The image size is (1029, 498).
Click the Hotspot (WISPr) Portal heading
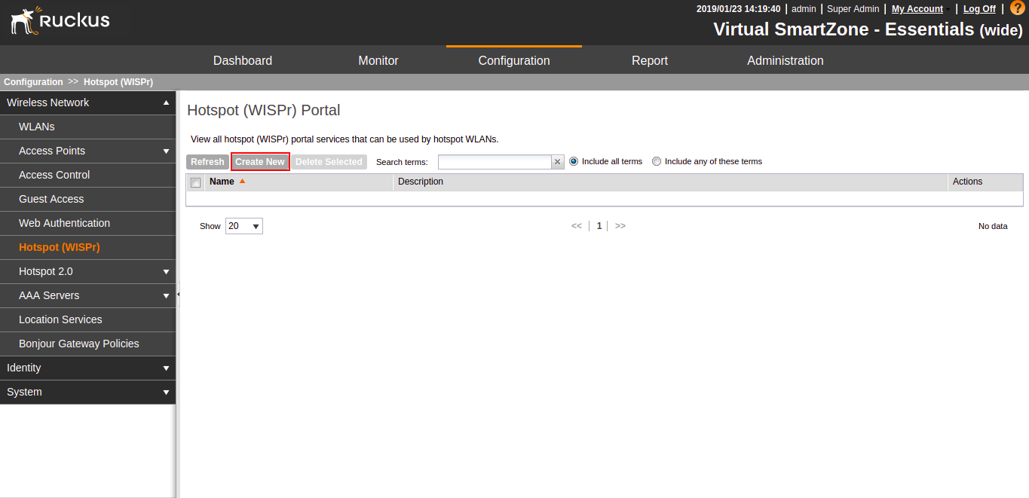tap(264, 110)
